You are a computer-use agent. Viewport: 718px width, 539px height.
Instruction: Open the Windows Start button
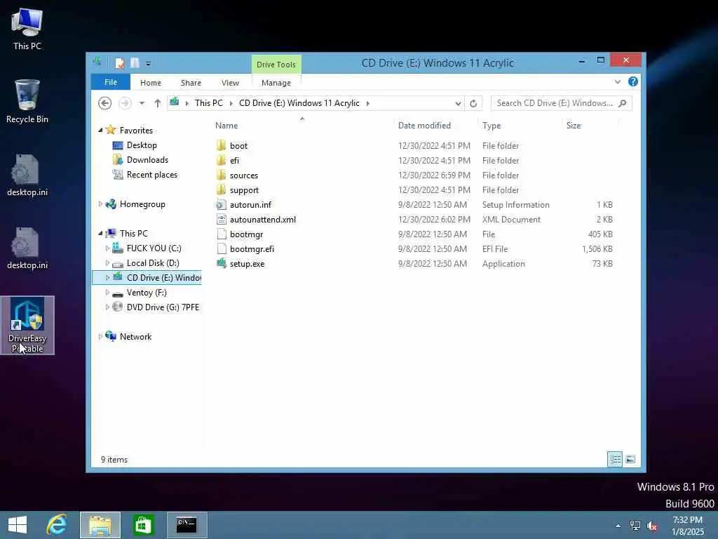click(x=18, y=525)
